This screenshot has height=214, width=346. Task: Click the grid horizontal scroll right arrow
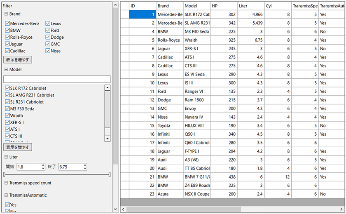point(341,209)
